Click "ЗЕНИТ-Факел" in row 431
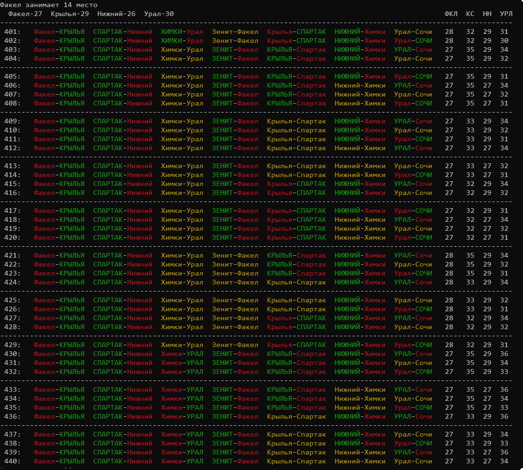This screenshot has width=523, height=470. click(x=235, y=363)
